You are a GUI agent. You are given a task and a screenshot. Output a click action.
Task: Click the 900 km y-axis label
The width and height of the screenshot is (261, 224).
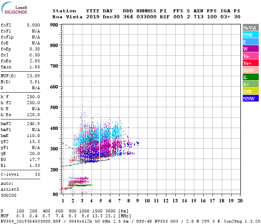[54, 25]
